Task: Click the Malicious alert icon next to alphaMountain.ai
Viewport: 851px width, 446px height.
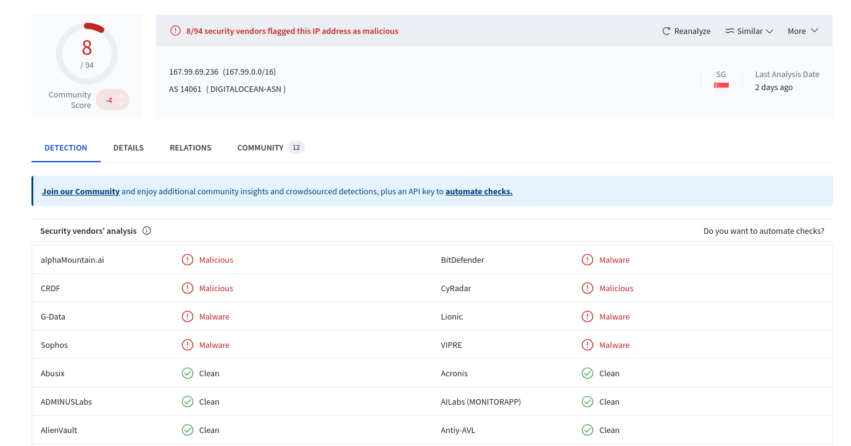Action: 188,260
